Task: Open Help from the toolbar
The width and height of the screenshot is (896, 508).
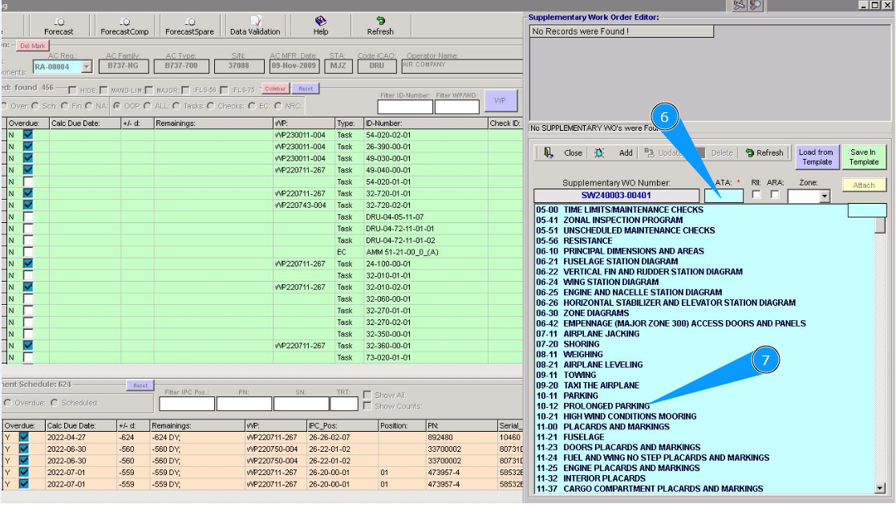Action: [x=321, y=22]
